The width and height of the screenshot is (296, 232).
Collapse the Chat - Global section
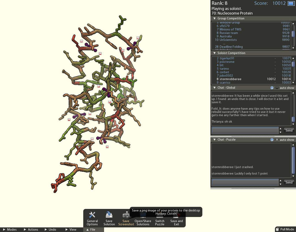click(214, 88)
